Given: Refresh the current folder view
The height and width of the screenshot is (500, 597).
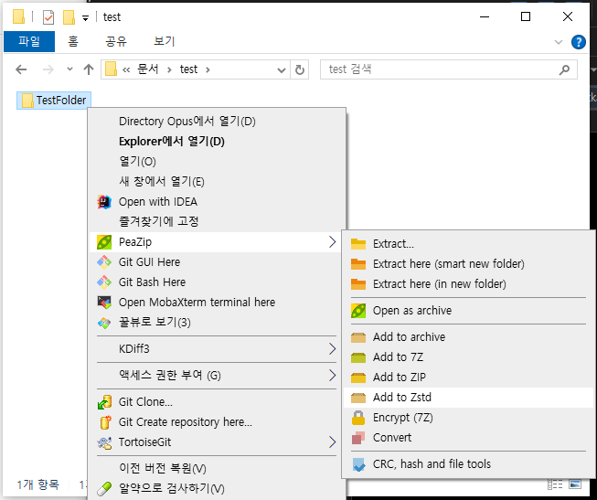Looking at the screenshot, I should (300, 70).
